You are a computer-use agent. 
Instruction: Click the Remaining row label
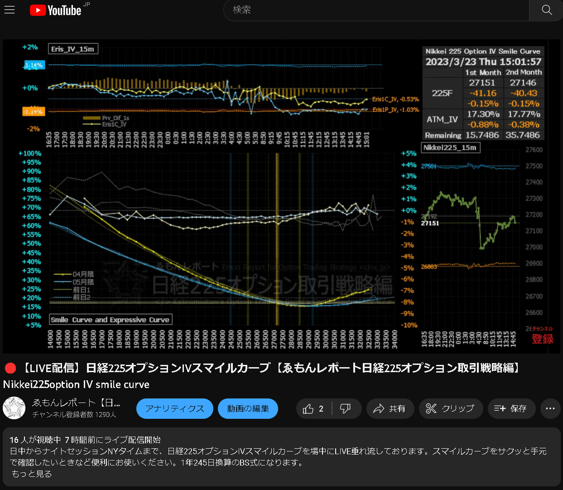click(x=443, y=135)
